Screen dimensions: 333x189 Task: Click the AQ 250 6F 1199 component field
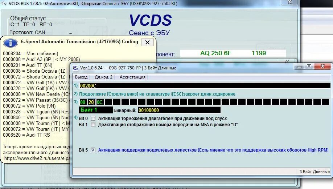click(233, 53)
